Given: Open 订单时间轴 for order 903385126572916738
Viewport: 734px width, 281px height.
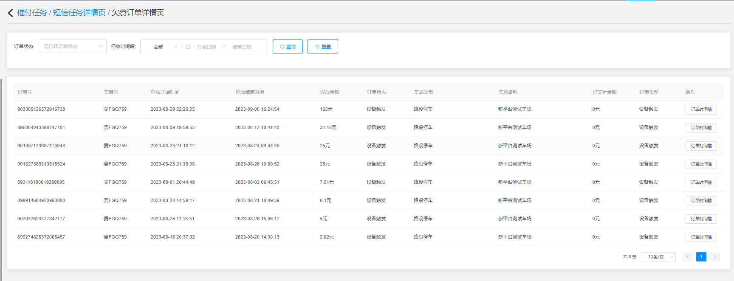Looking at the screenshot, I should (x=701, y=110).
